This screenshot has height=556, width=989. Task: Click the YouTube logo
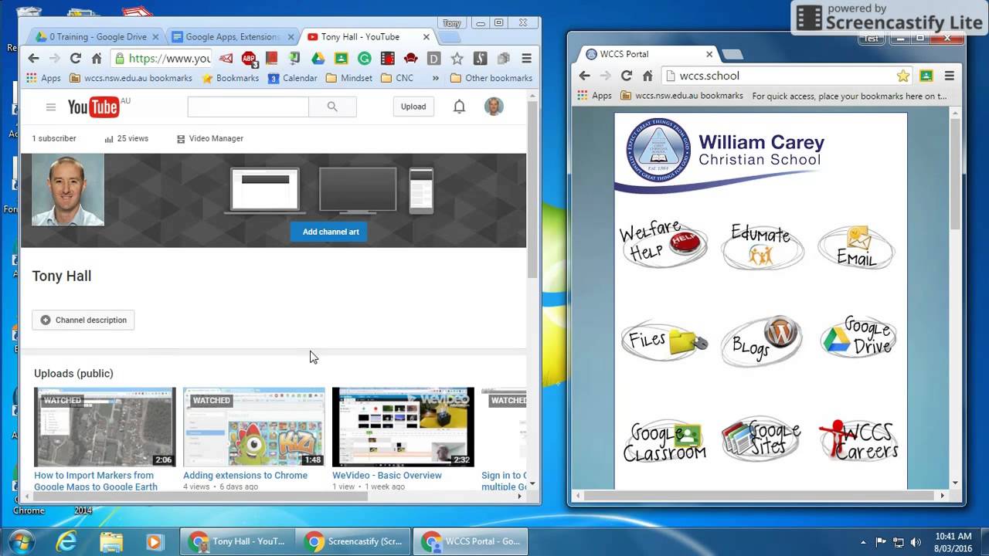pyautogui.click(x=94, y=107)
